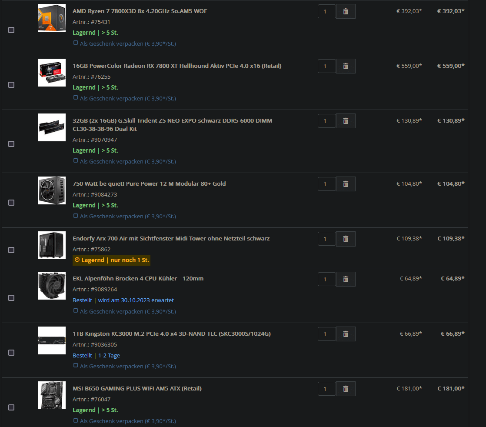Edit quantity field for Radeon RX 7800 XT

(x=327, y=66)
